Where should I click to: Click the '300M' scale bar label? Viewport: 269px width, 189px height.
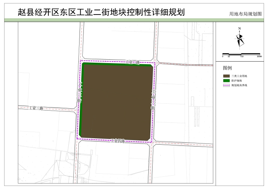(259, 56)
